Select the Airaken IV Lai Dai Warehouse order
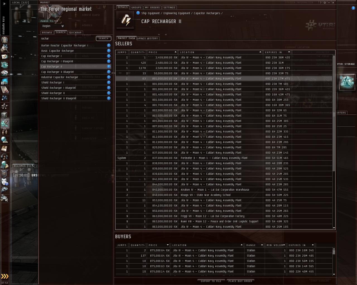Viewport: 357px width, 285px height. coord(224,190)
